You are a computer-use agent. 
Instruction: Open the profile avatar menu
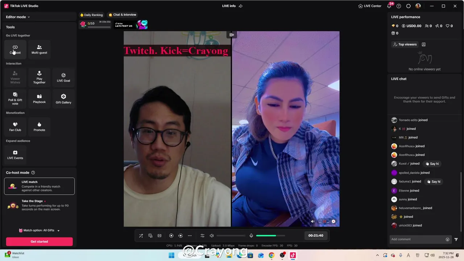[418, 6]
